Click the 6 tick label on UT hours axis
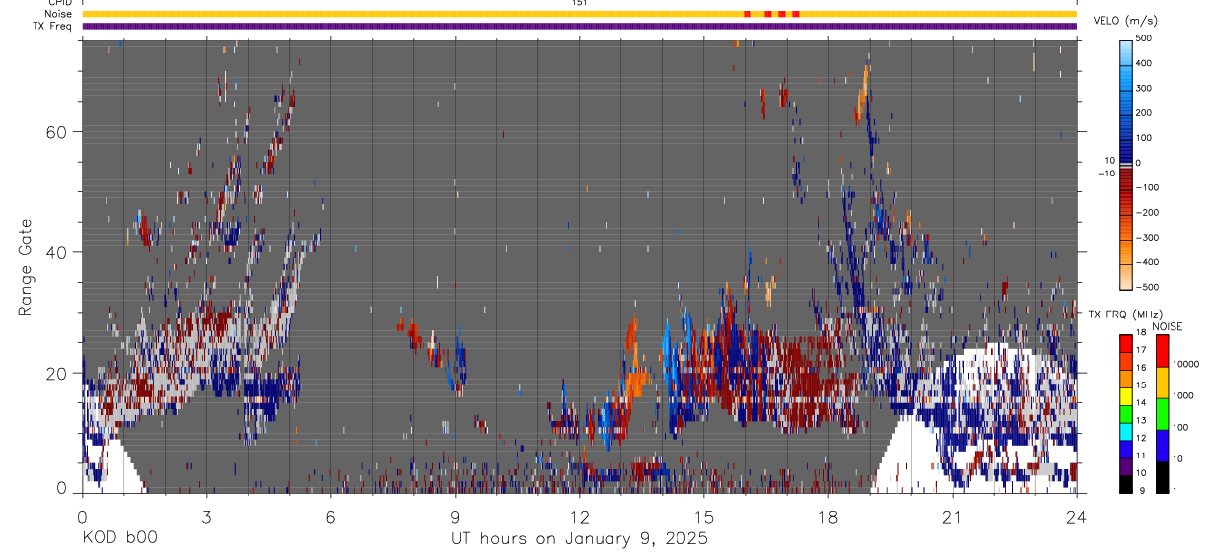The height and width of the screenshot is (559, 1211). (330, 517)
